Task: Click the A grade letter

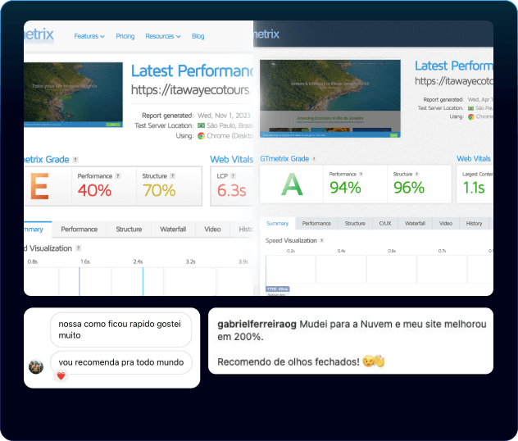Action: pyautogui.click(x=292, y=184)
